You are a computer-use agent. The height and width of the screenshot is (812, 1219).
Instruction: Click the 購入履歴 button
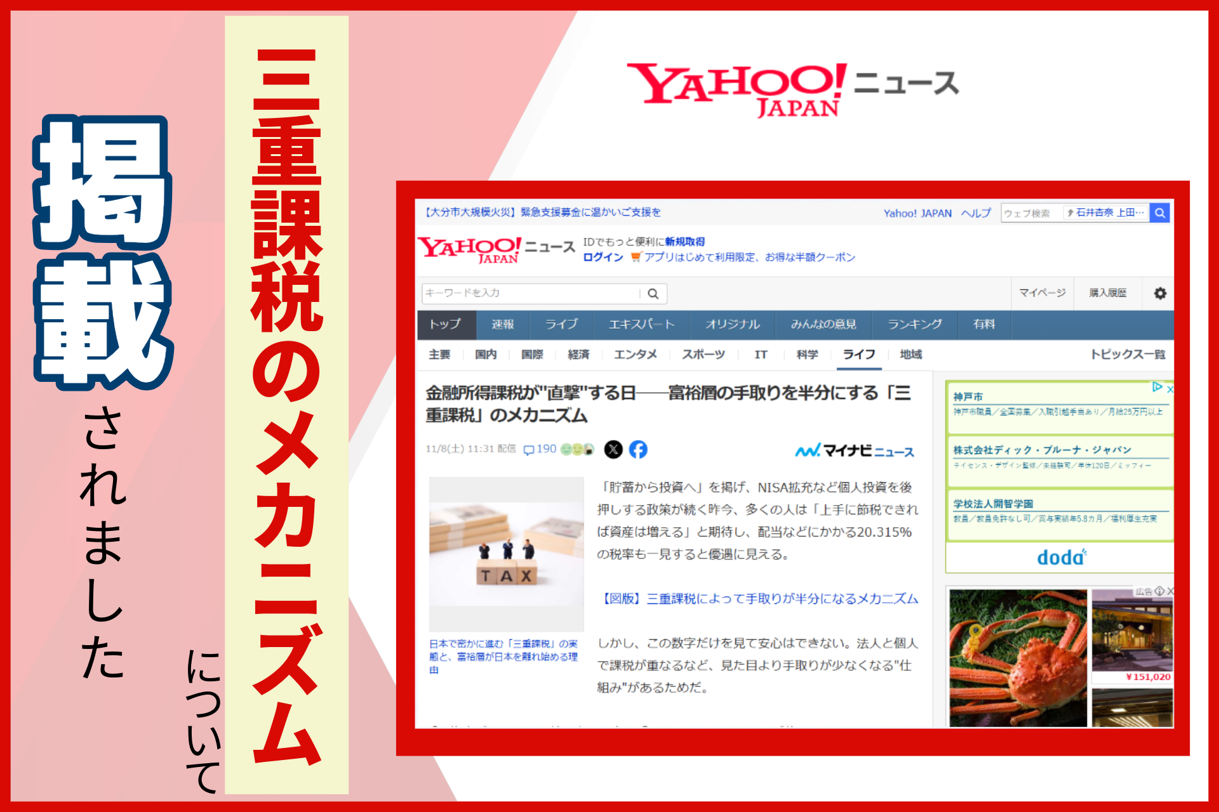coord(1108,293)
